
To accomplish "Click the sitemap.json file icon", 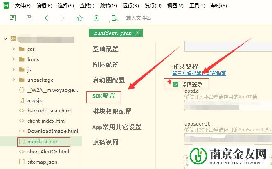I will coord(22,162).
